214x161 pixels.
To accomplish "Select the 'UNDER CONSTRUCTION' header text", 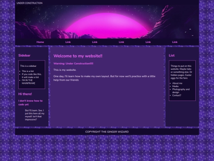I will tap(29, 3).
